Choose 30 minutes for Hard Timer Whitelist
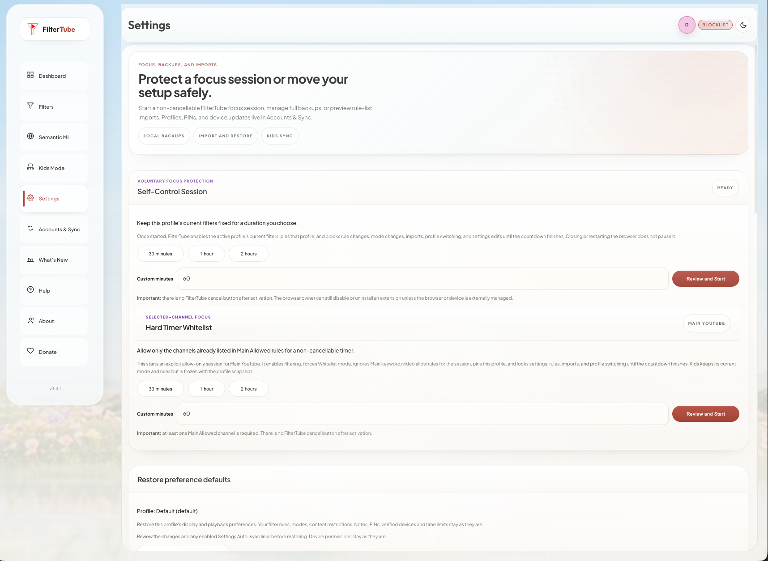Viewport: 768px width, 561px height. pyautogui.click(x=160, y=389)
